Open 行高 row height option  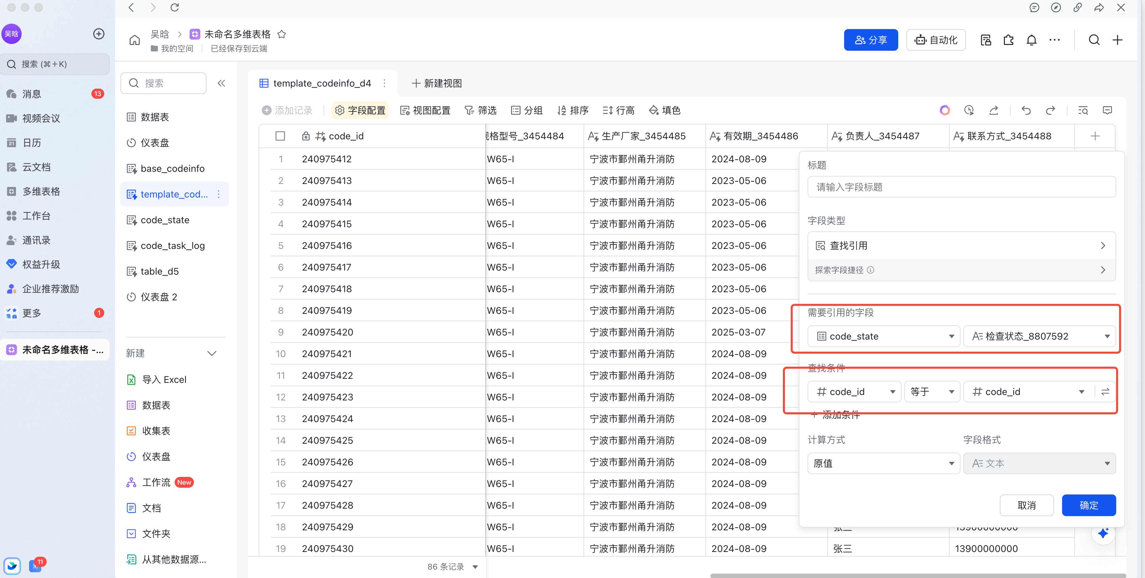(x=618, y=110)
